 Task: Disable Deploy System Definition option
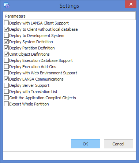[x=6, y=42]
